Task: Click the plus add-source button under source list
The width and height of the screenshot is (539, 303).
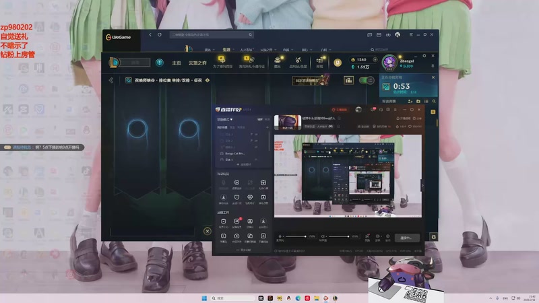Action: 244,164
